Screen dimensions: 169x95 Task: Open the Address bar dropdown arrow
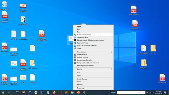140,93
